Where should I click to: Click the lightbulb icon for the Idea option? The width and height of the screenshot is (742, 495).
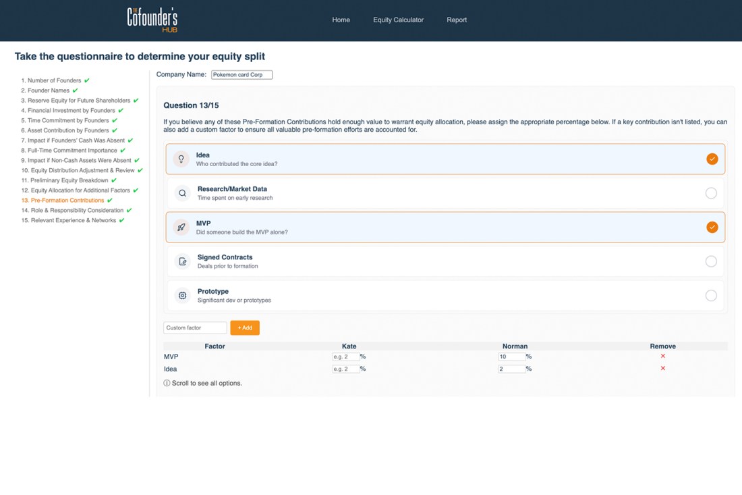[181, 159]
